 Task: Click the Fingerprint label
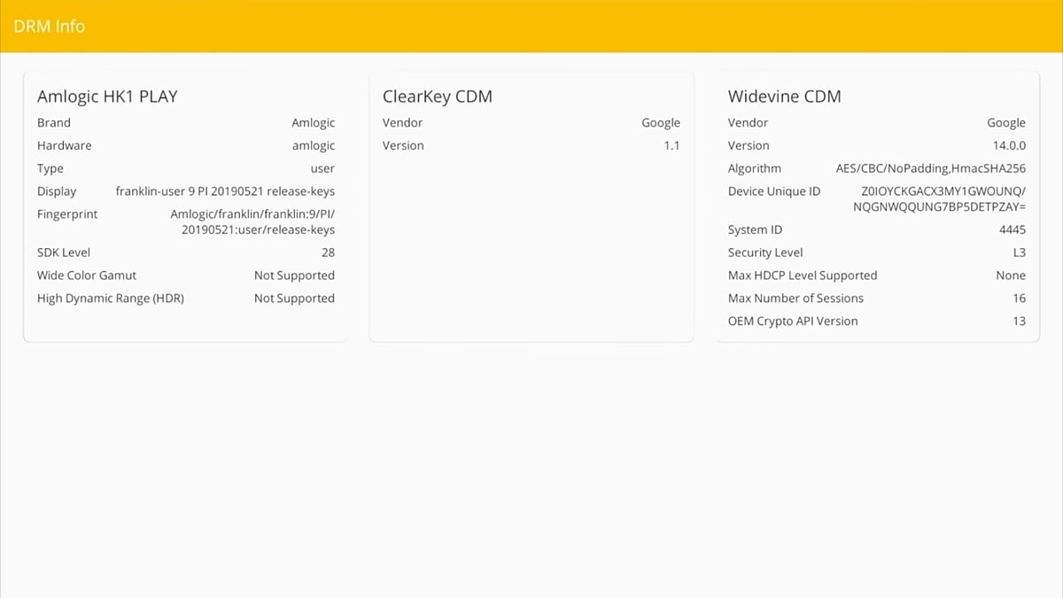coord(67,214)
